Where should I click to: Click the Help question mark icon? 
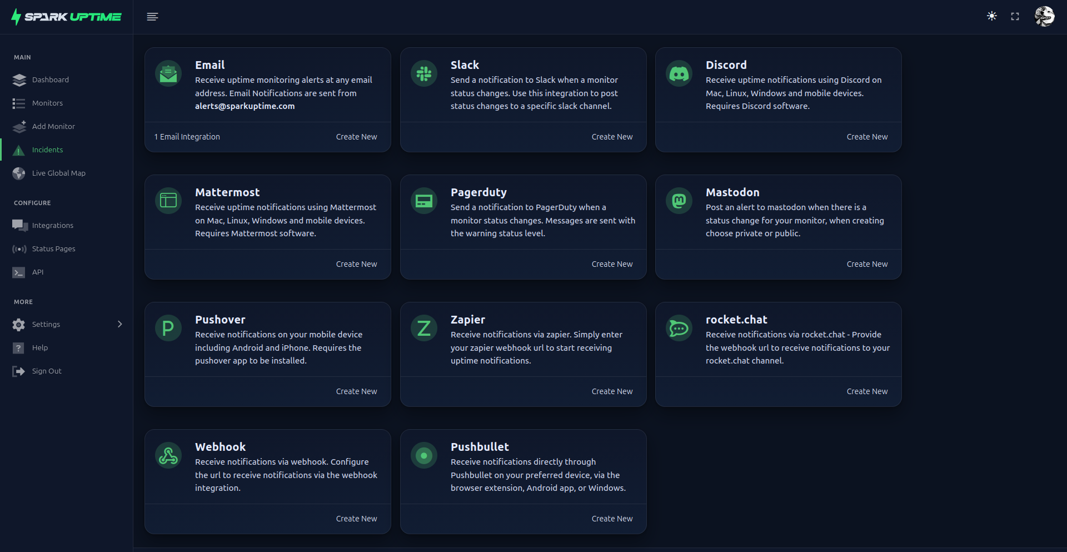tap(18, 348)
